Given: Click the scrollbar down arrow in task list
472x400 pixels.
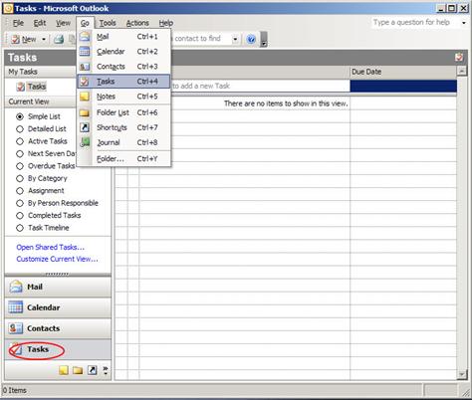Looking at the screenshot, I should coord(462,374).
